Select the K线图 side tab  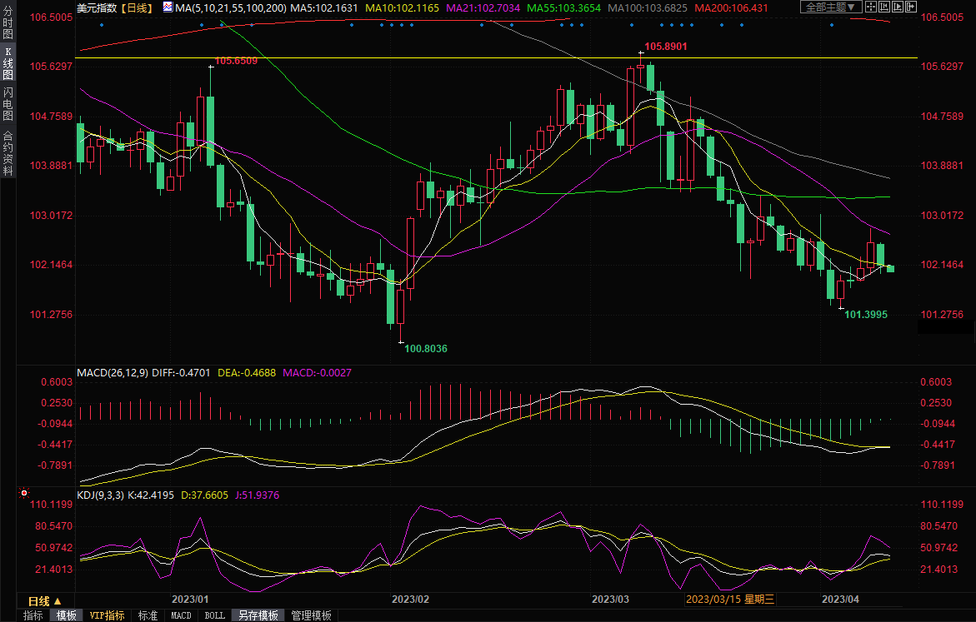point(8,63)
